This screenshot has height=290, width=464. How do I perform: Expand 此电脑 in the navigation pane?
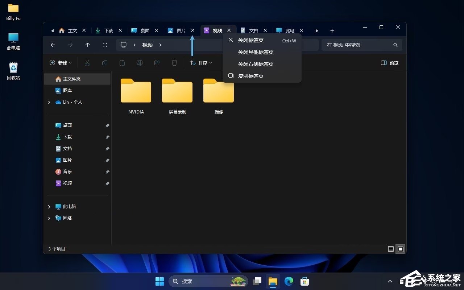pyautogui.click(x=49, y=206)
